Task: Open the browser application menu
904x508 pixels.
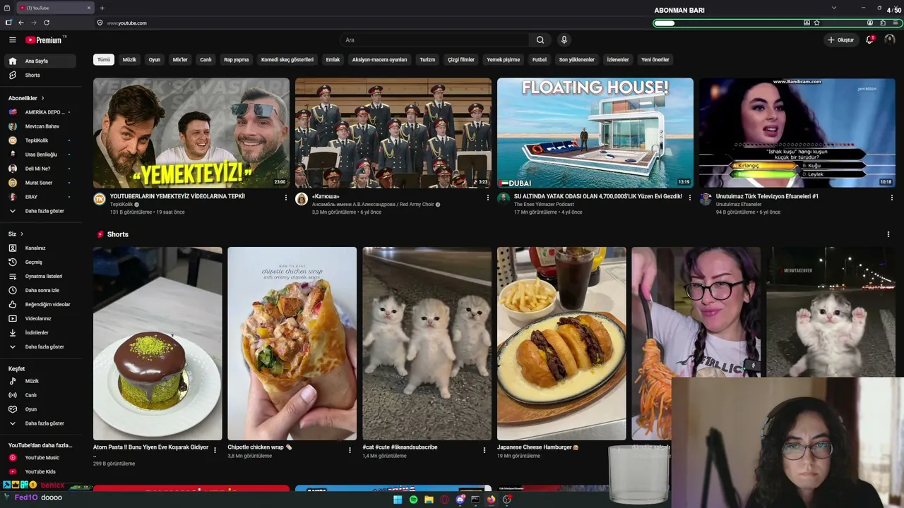Action: [x=895, y=23]
